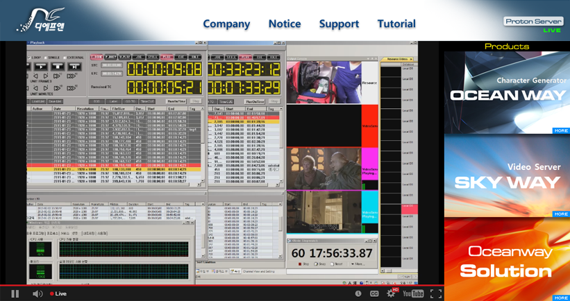
Task: Select the magenta-labeled video server preview
Action: (x=324, y=169)
